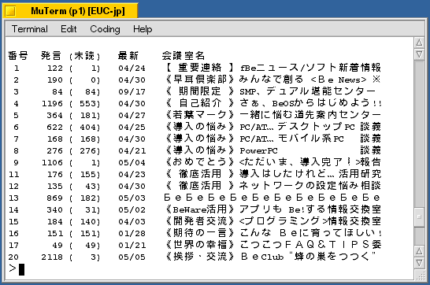Open the Edit menu

tap(69, 29)
